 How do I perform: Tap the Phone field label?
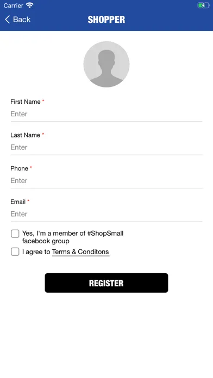[20, 168]
